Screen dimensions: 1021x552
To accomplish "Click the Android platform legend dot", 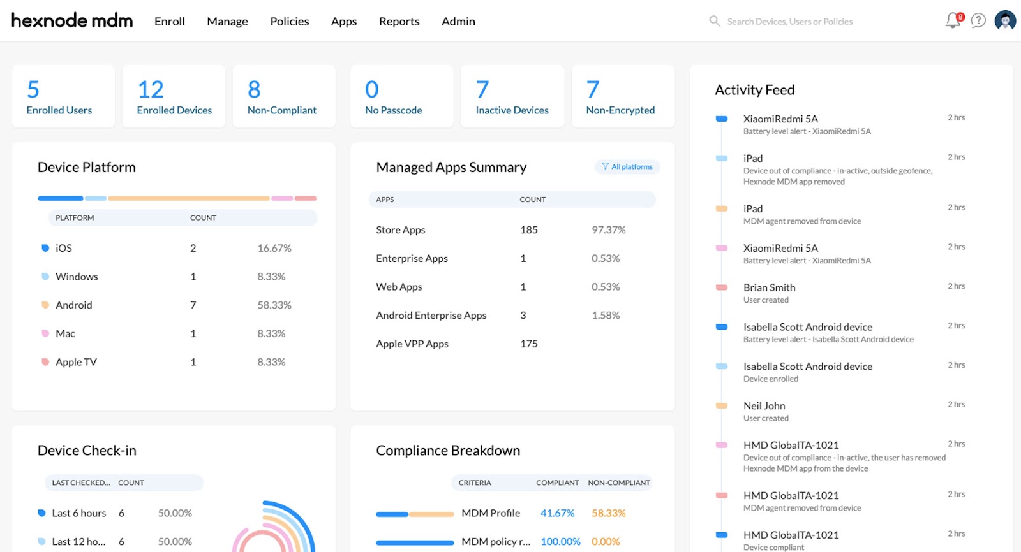I will [45, 305].
